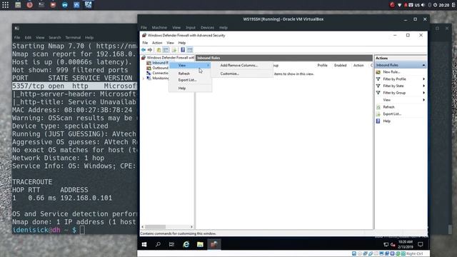Screen dimensions: 457x257
Task: Click the Windows taskbar clock showing 10:20 AM
Action: coord(406,244)
